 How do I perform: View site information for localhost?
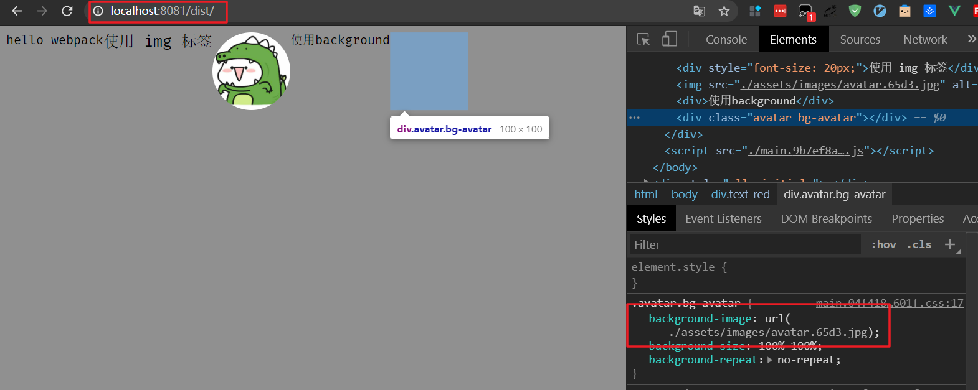(x=98, y=11)
